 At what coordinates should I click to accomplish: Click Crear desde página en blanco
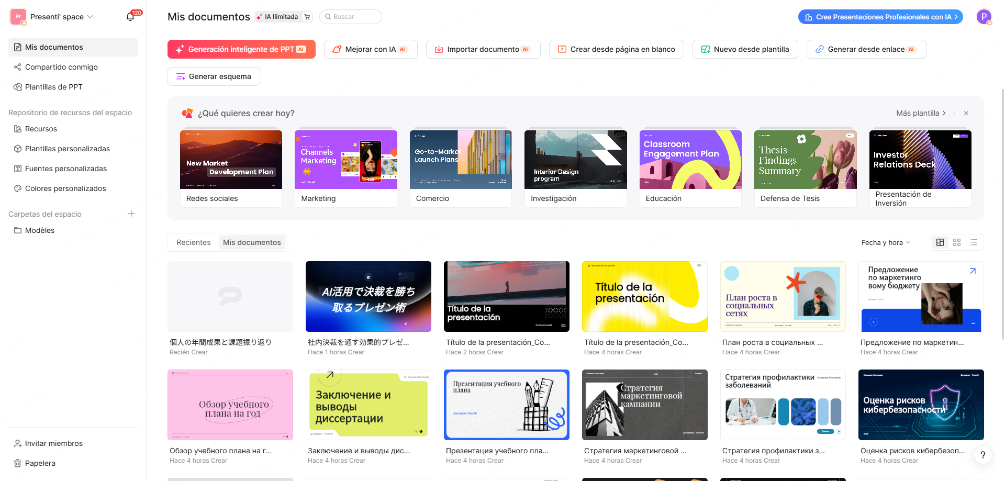617,49
